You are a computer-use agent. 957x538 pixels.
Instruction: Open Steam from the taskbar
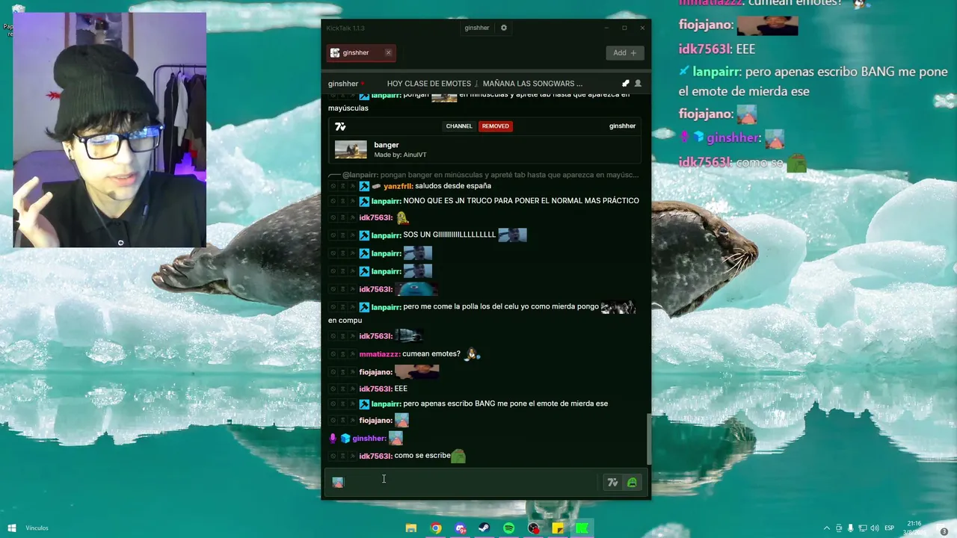coord(484,528)
